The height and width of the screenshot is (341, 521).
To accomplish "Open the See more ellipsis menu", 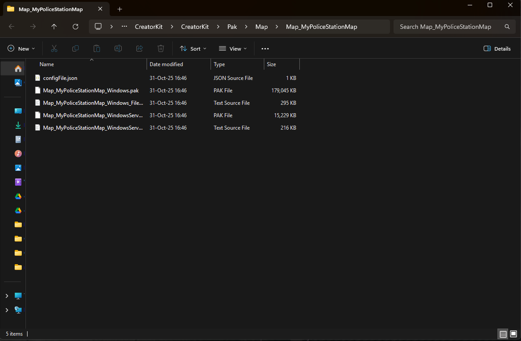I will (265, 48).
